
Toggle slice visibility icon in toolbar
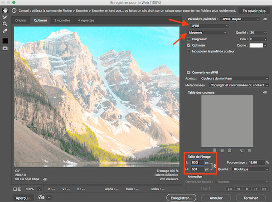5,48
